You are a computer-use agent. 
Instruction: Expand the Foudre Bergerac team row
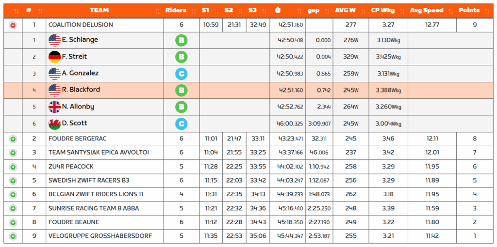(13, 139)
